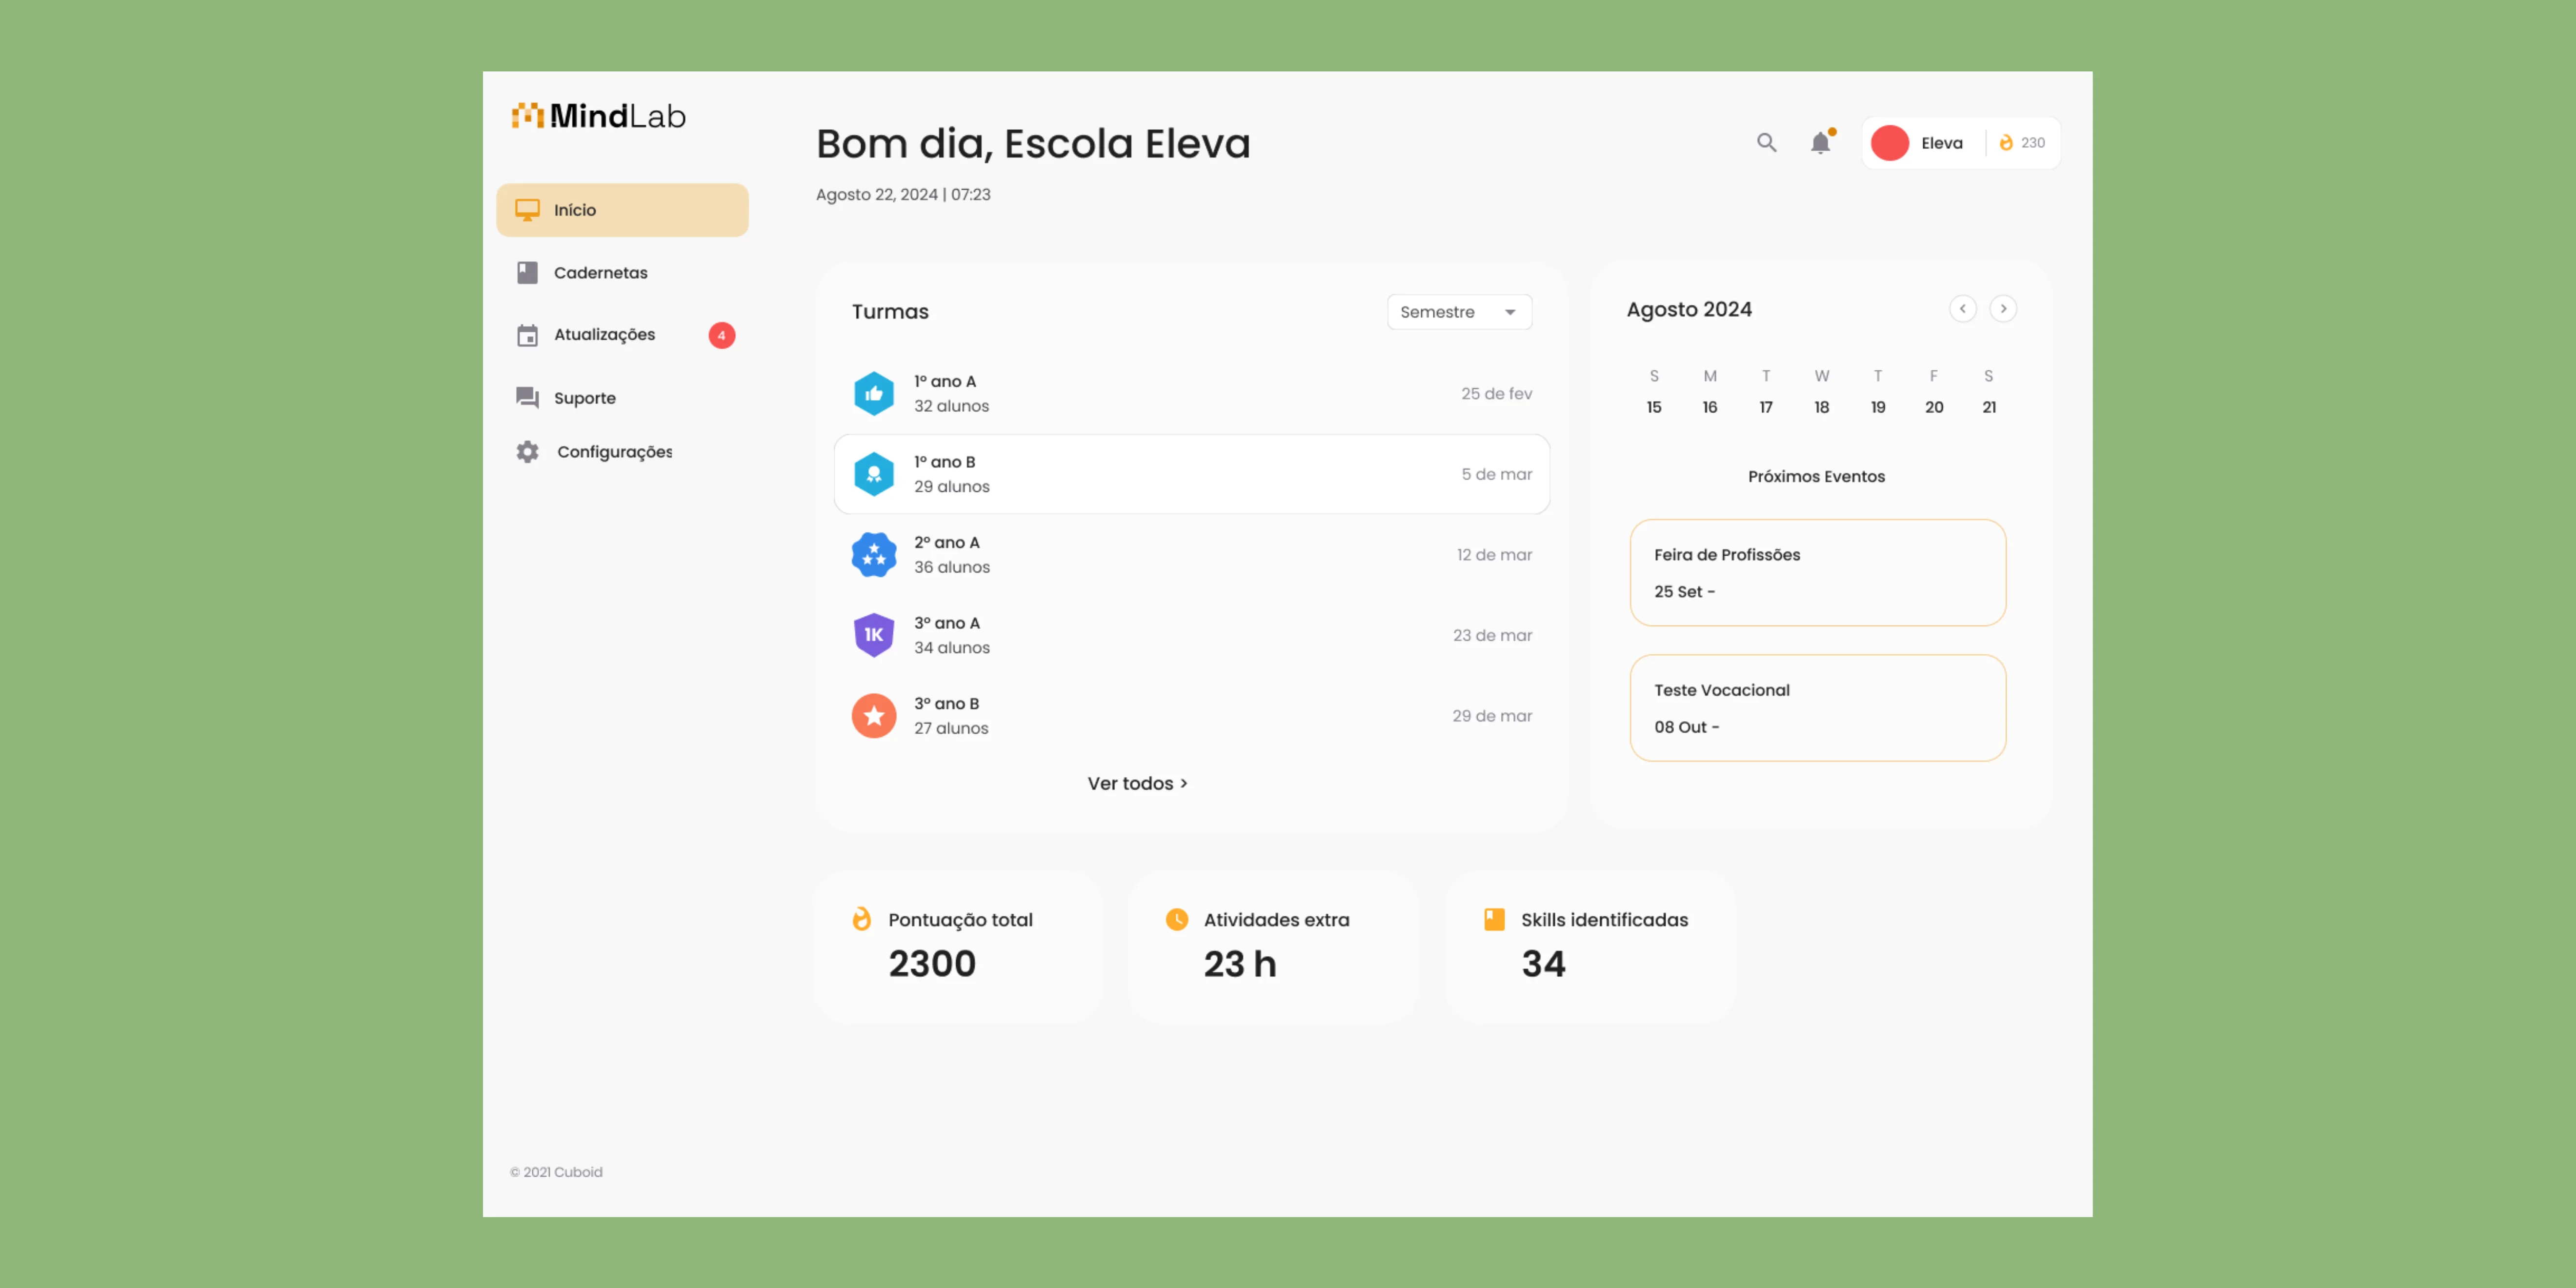Screen dimensions: 2576x1288
Task: Click the red Eleva profile avatar
Action: (1889, 143)
